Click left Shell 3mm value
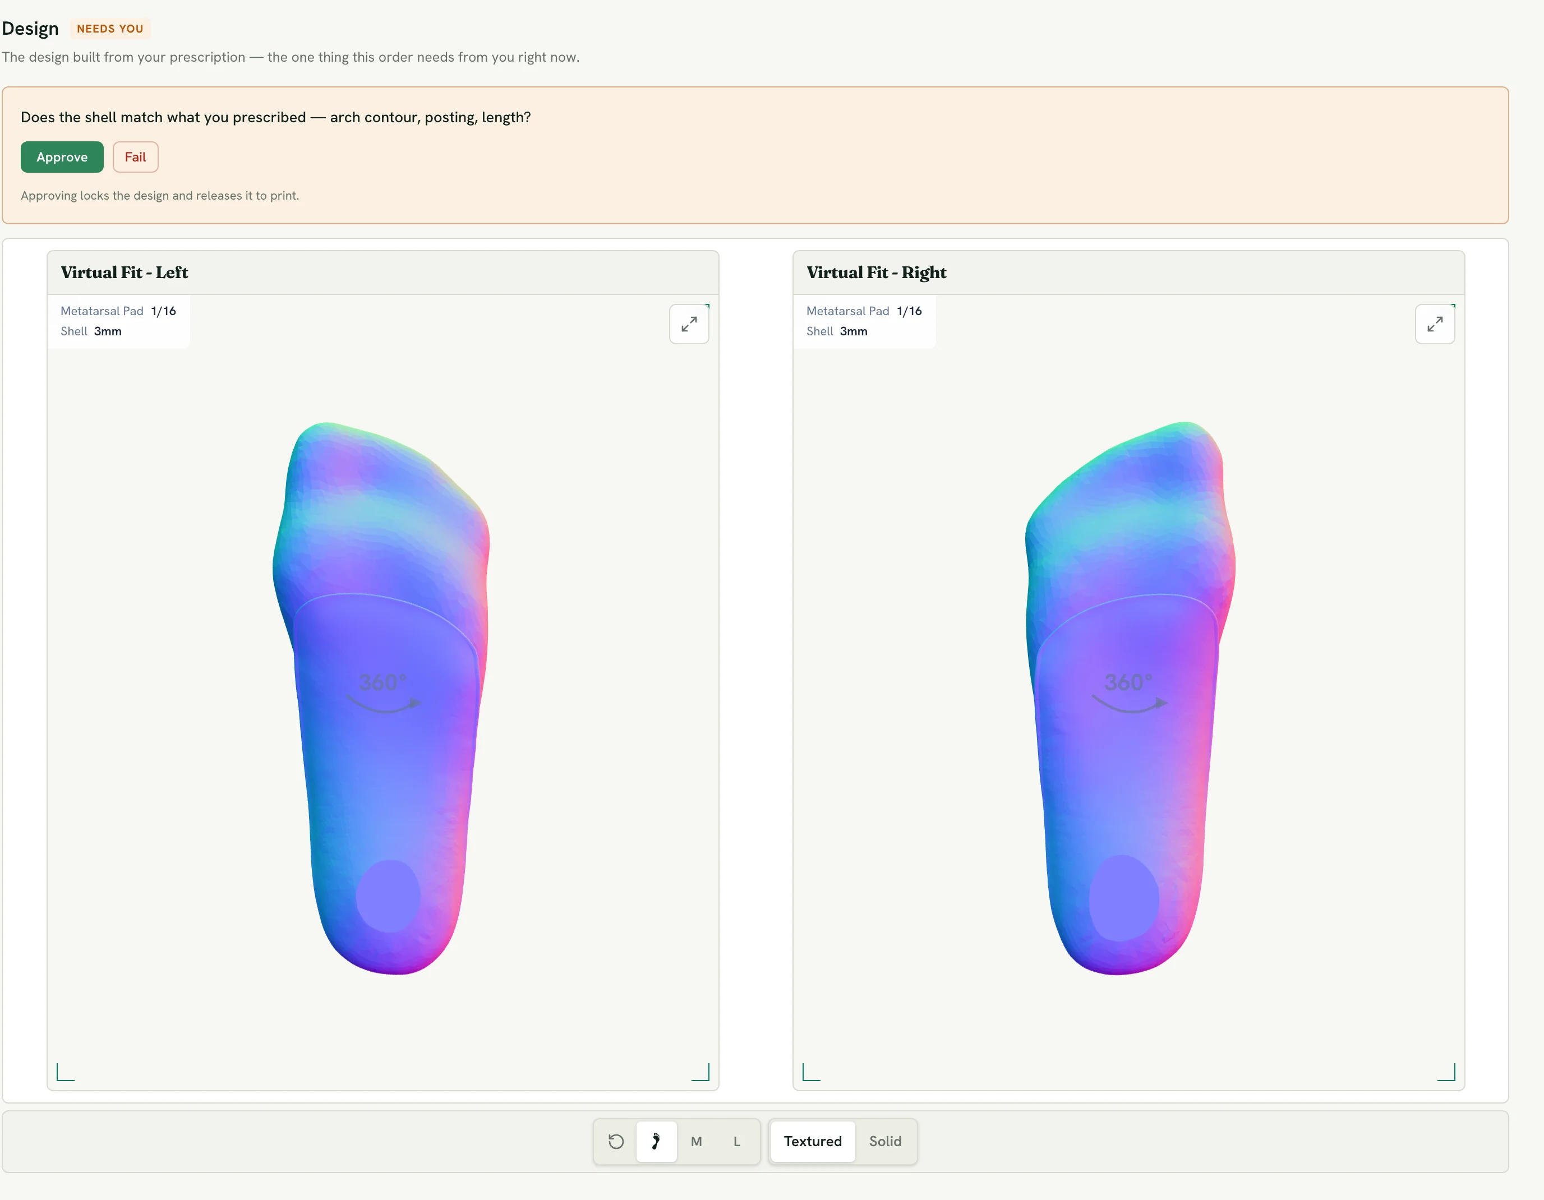The width and height of the screenshot is (1544, 1200). coord(108,331)
